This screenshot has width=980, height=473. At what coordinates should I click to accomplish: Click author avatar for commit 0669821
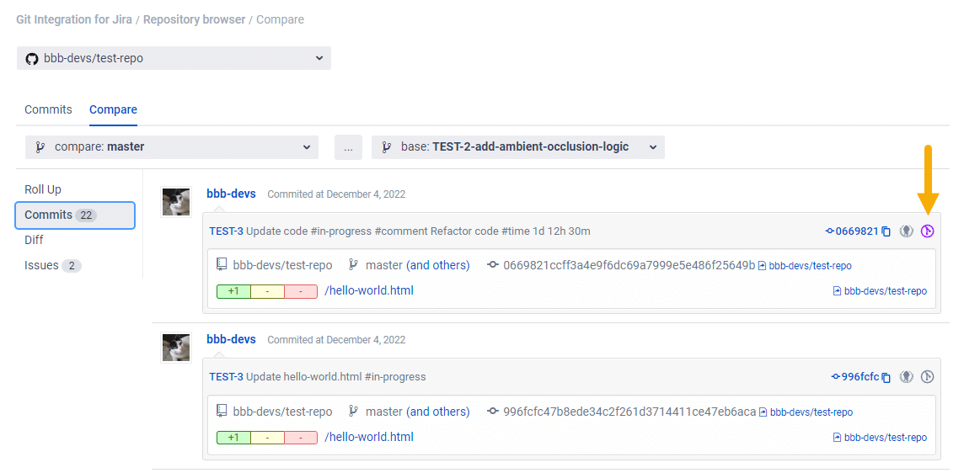(x=176, y=202)
